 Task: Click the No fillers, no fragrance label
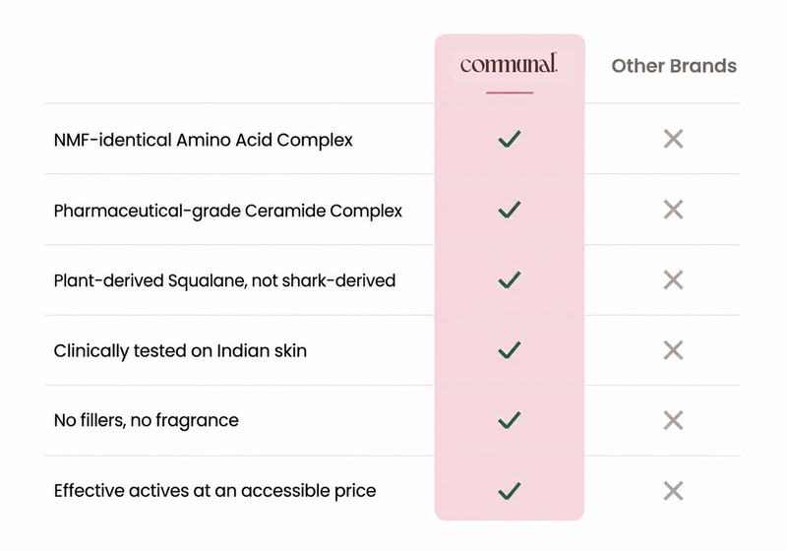click(146, 420)
